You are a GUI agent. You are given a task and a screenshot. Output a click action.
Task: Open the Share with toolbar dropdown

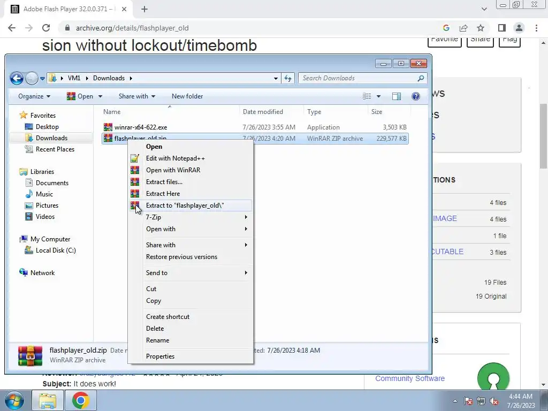(x=136, y=96)
